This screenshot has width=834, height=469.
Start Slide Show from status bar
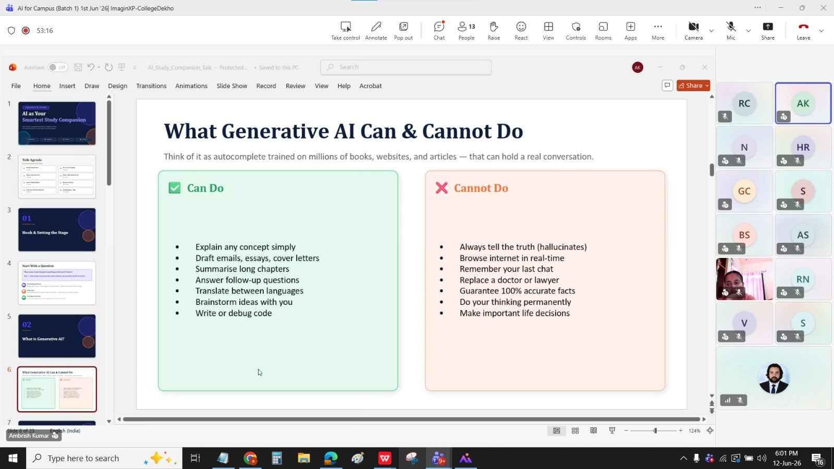coord(612,430)
